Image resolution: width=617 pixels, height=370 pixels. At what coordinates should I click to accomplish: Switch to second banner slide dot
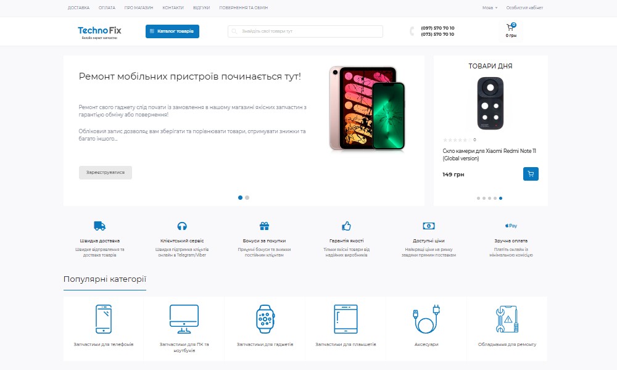(247, 198)
